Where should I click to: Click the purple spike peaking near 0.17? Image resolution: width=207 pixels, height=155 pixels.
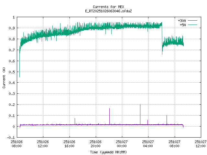pyautogui.click(x=109, y=109)
